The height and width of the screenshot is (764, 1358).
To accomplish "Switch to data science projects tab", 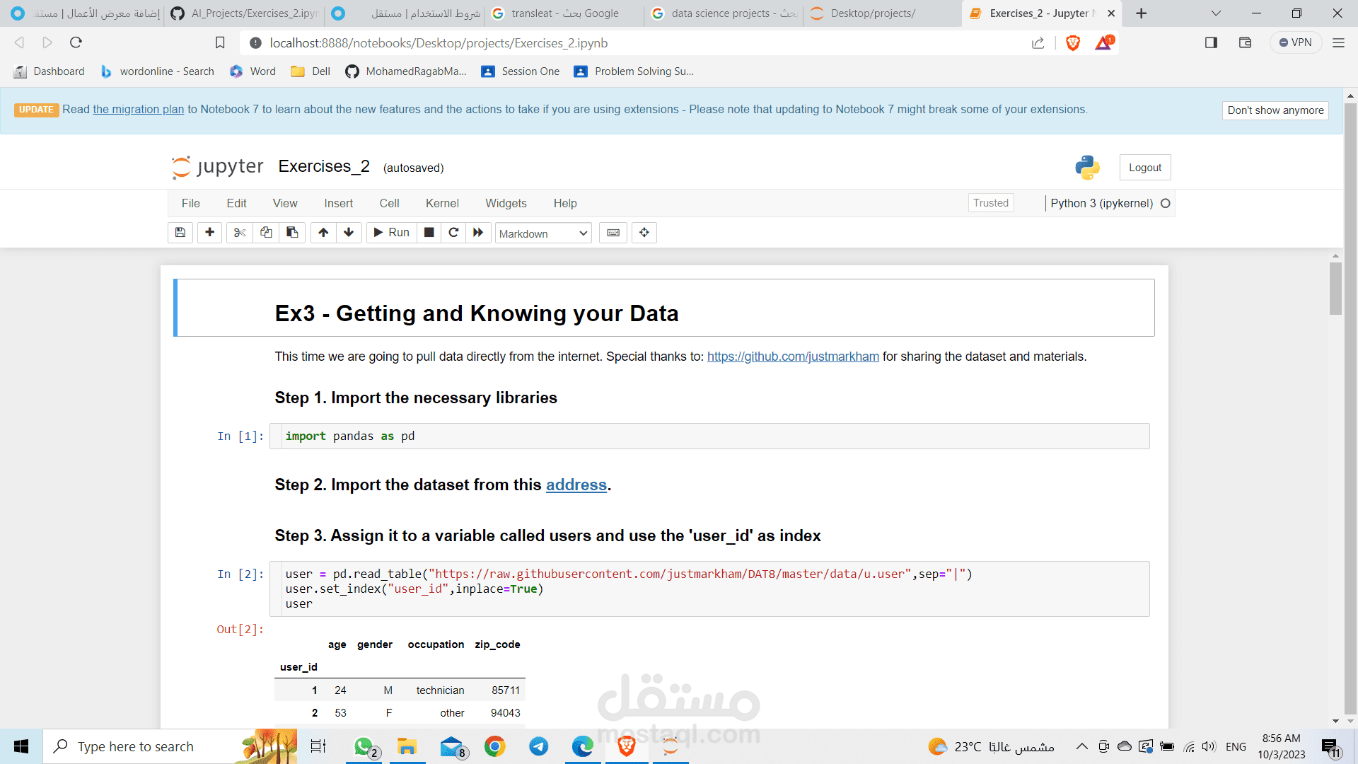I will pyautogui.click(x=725, y=13).
